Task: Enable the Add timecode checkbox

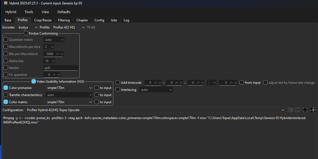Action: (x=118, y=82)
